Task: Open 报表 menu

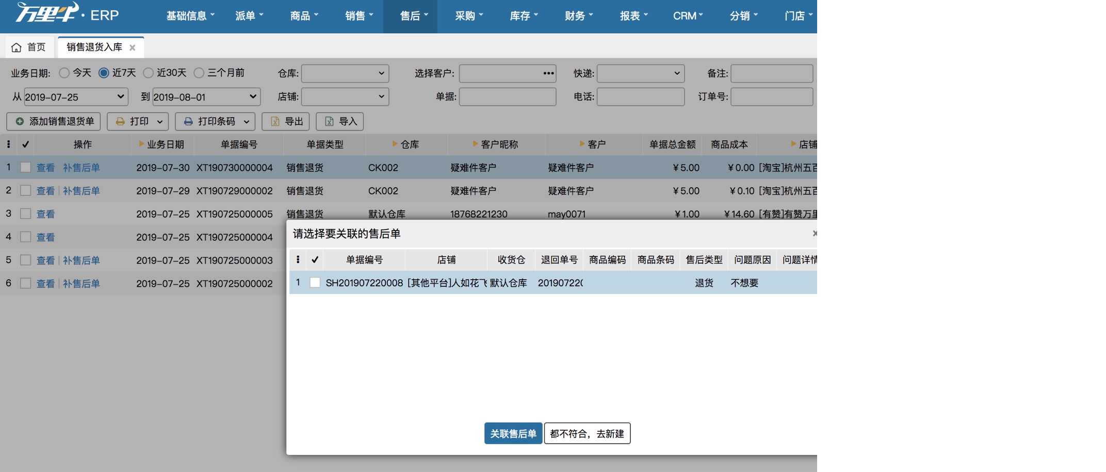Action: coord(633,16)
